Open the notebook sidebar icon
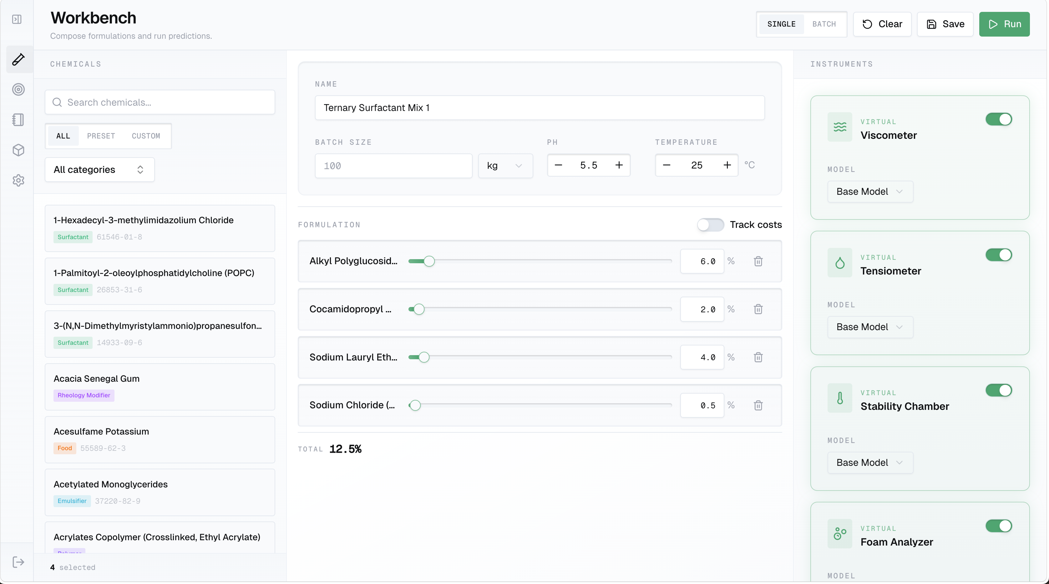The width and height of the screenshot is (1049, 584). tap(18, 120)
